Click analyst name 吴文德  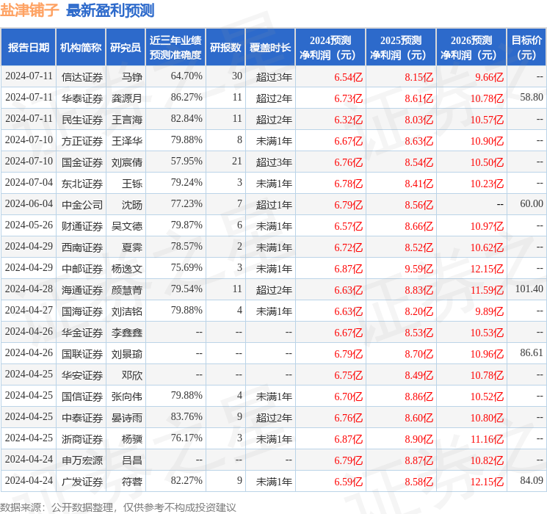coord(126,225)
